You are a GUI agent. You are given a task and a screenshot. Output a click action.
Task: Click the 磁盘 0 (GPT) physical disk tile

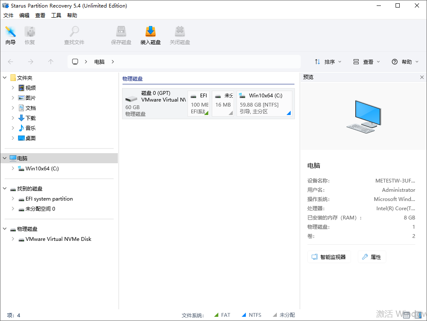click(155, 103)
